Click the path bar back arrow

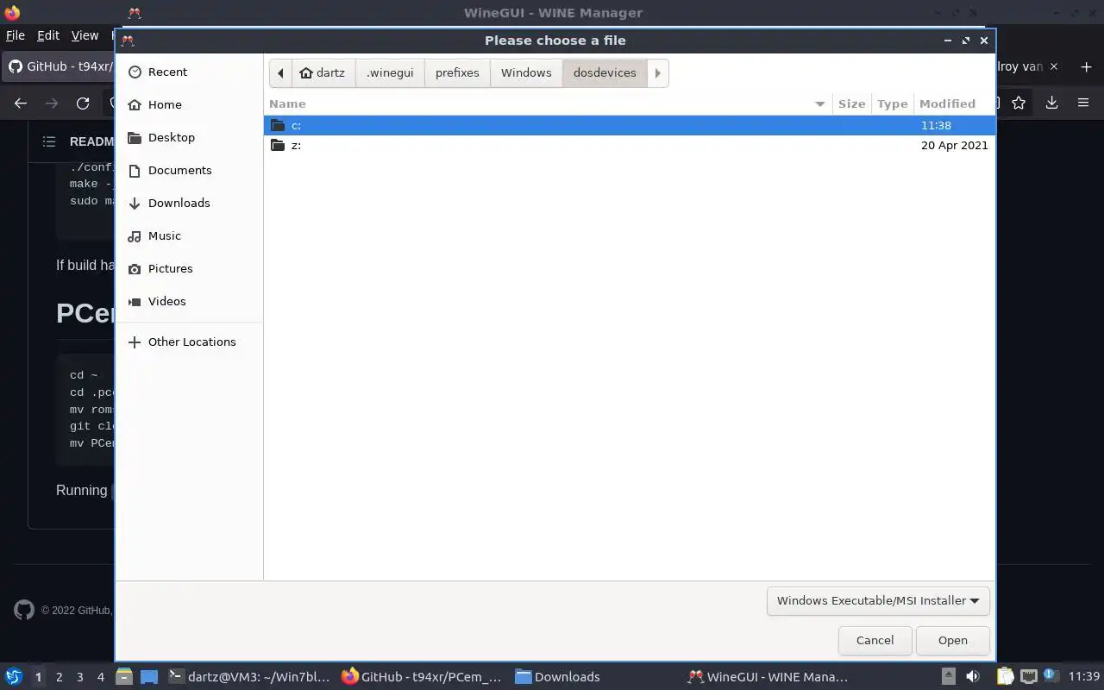tap(280, 72)
